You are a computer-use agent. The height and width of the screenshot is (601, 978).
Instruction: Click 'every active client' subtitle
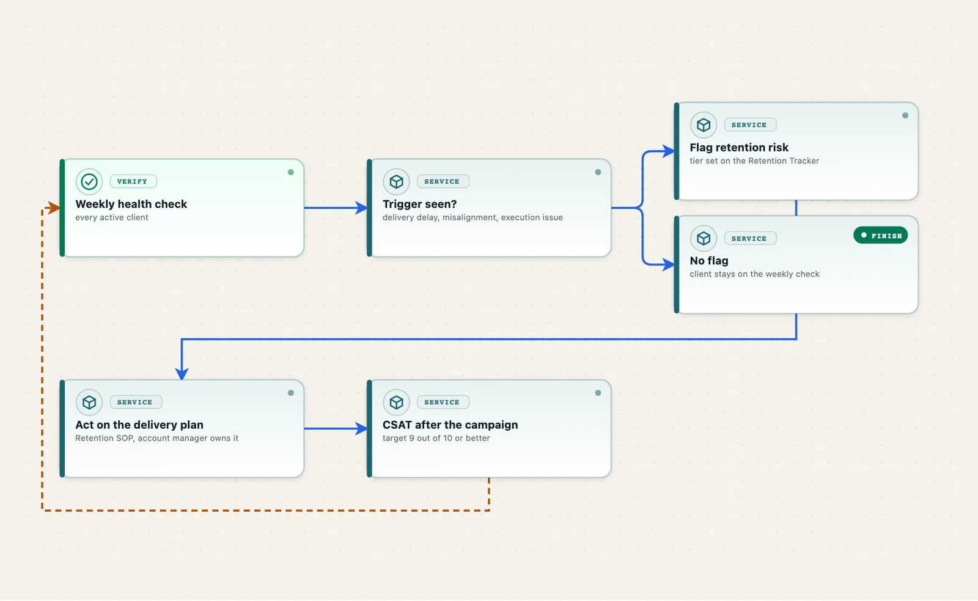click(x=112, y=217)
